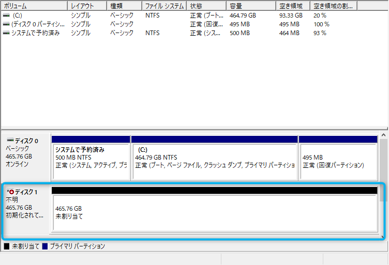Click the red uninitialized icon beside ディスク 1

[11, 192]
